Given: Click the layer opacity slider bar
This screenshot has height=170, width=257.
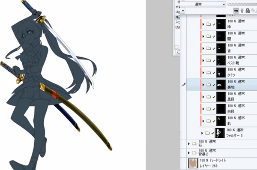Looking at the screenshot, I should [242, 4].
